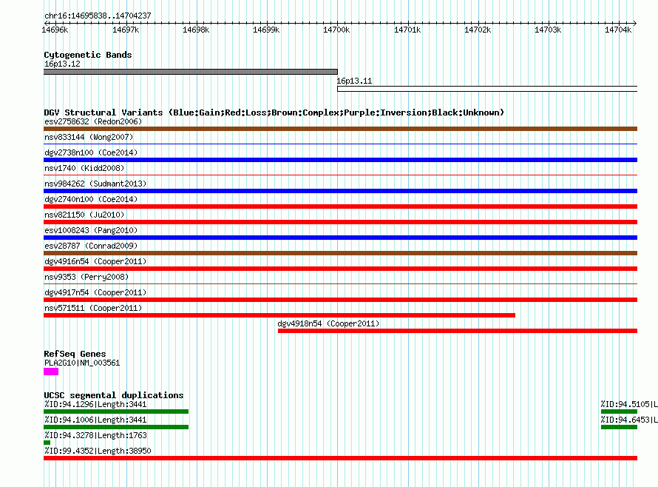Open the esv1008243 (Pang2010) variant label

pos(91,230)
